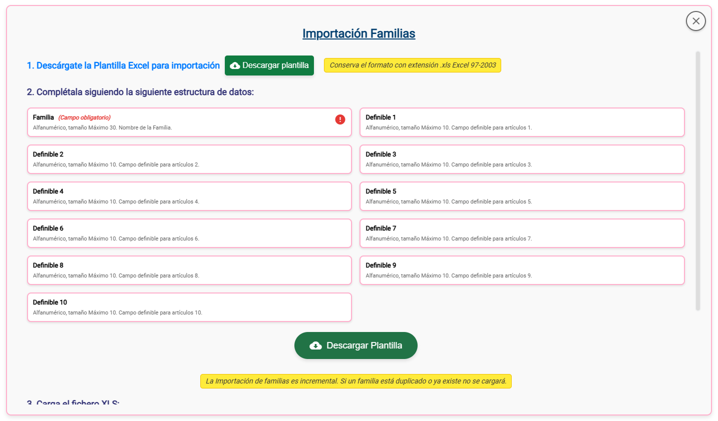The height and width of the screenshot is (421, 718).
Task: Click cloud icon on small Descargar plantilla button
Action: pos(234,65)
